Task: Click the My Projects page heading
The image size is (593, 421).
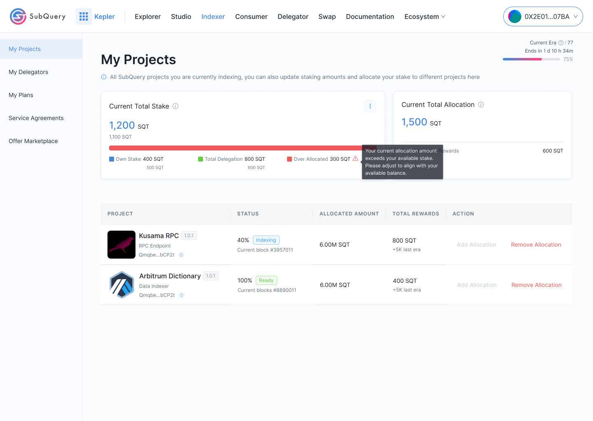Action: [x=138, y=60]
